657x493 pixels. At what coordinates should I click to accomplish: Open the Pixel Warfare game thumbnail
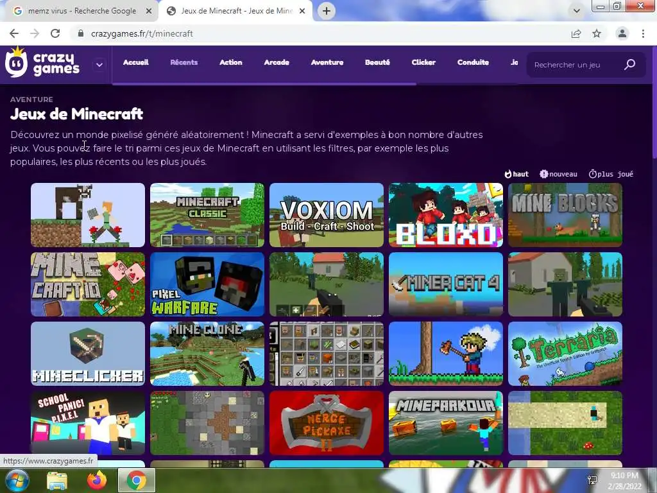(207, 284)
